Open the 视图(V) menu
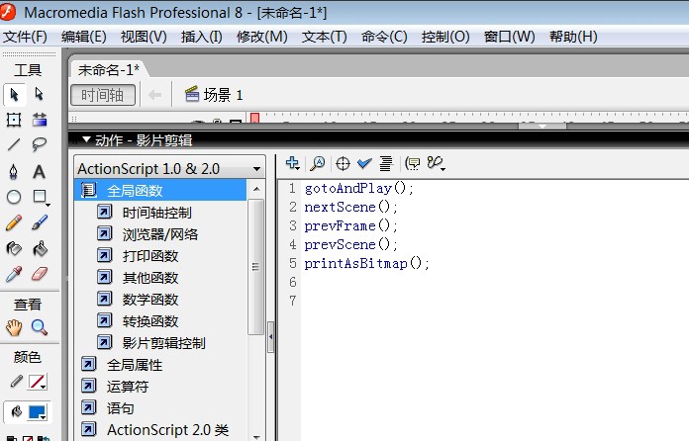689x441 pixels. coord(144,37)
